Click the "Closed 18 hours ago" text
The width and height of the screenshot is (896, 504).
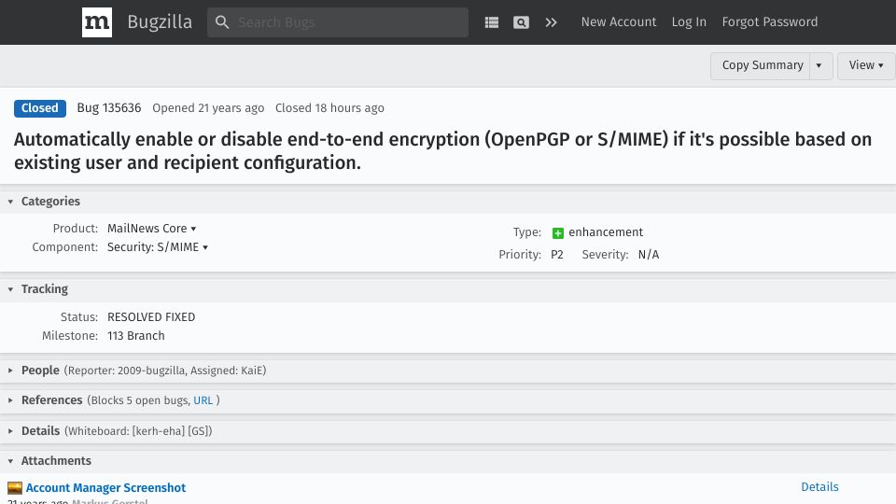click(x=329, y=108)
